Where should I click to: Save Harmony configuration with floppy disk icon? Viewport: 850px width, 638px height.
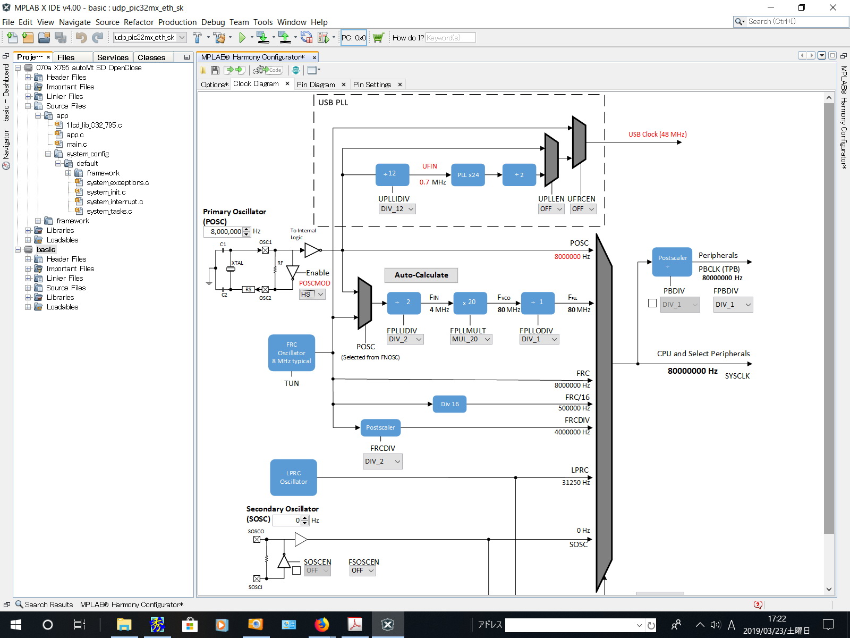pyautogui.click(x=215, y=70)
